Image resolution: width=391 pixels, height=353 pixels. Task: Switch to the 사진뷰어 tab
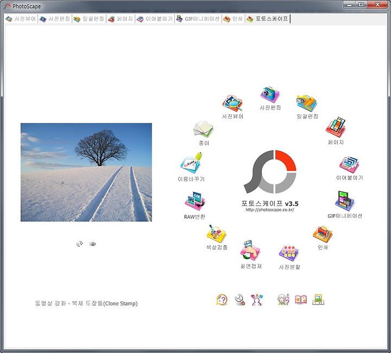21,19
